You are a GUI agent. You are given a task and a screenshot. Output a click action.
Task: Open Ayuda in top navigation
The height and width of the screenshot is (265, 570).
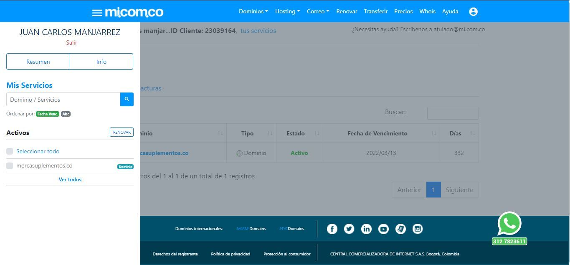click(450, 11)
